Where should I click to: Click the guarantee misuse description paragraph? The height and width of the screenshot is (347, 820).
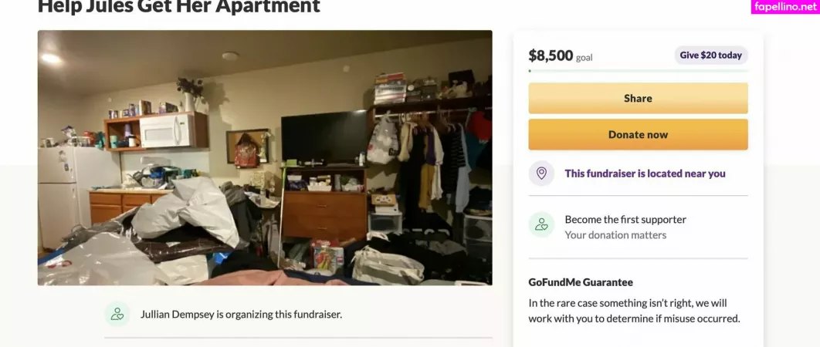click(x=634, y=311)
